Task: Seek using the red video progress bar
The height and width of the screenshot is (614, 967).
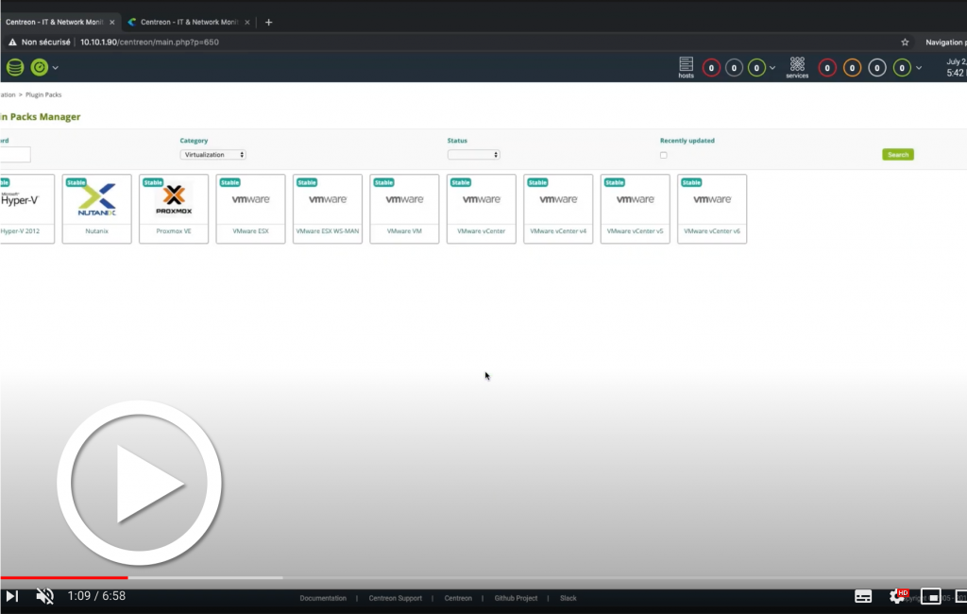Action: (64, 577)
